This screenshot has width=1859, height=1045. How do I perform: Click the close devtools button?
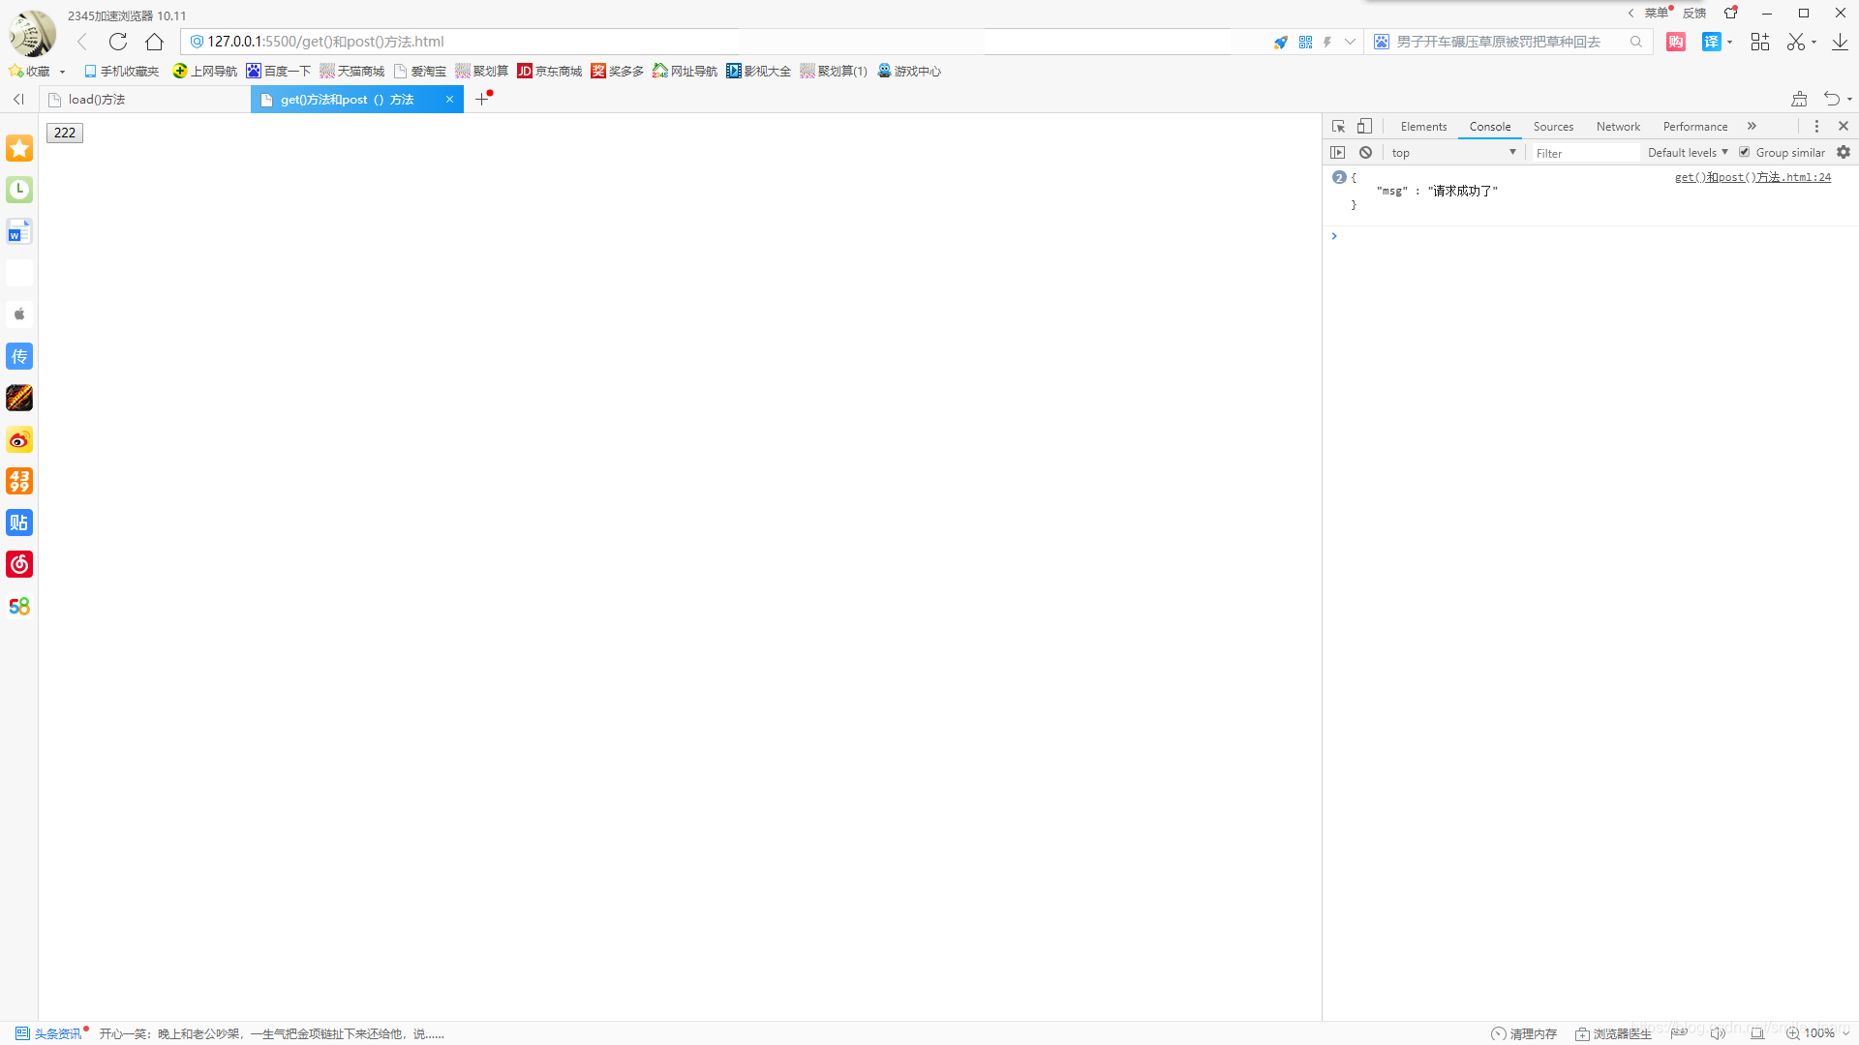pyautogui.click(x=1843, y=125)
